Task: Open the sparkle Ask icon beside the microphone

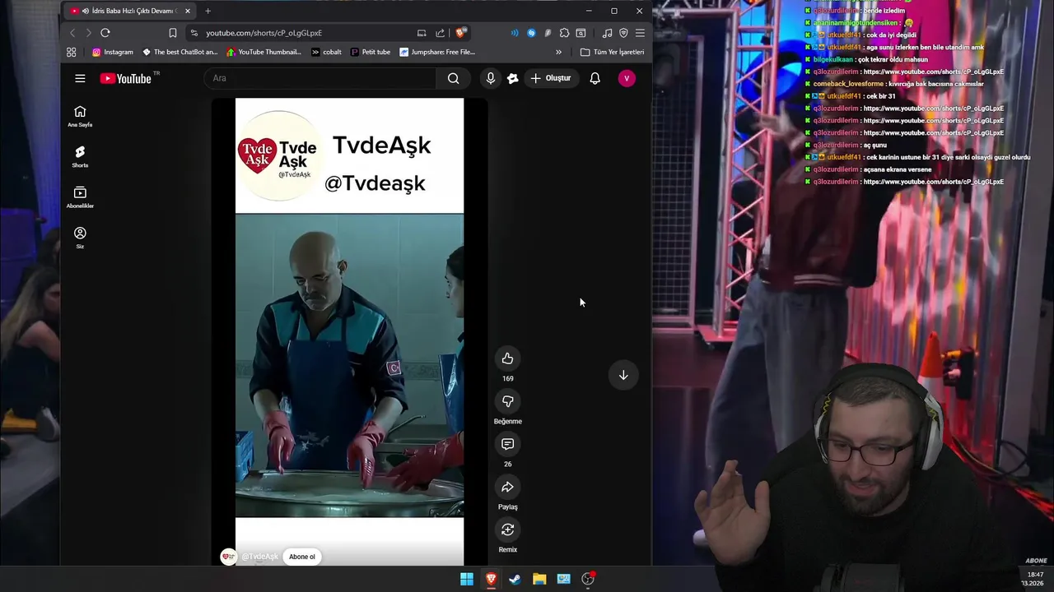Action: [x=513, y=78]
